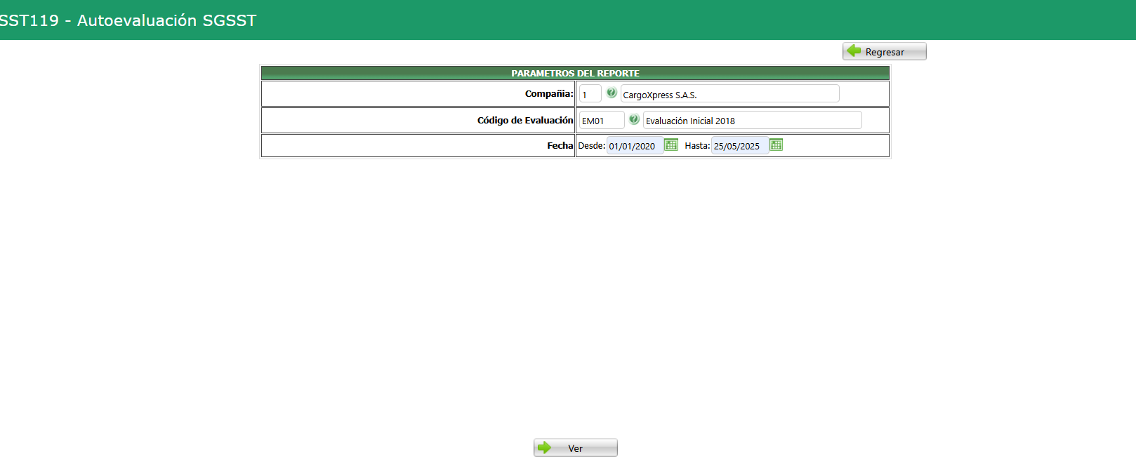This screenshot has height=470, width=1136.
Task: Click the CargoXpress S.A.S. company name field
Action: 729,94
